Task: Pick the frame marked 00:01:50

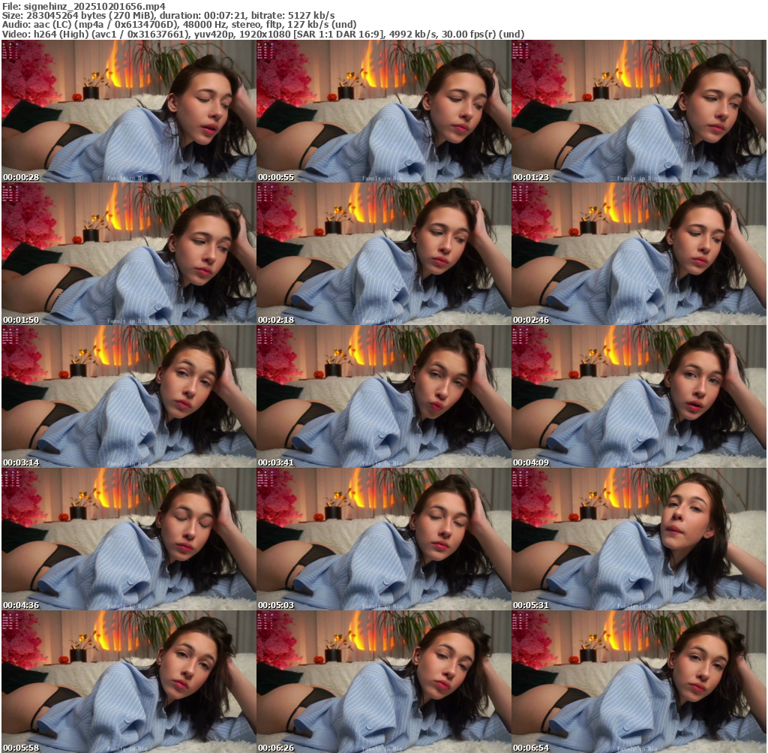Action: tap(129, 254)
